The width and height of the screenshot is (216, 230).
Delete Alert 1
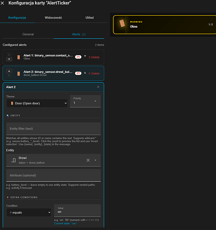point(94,57)
